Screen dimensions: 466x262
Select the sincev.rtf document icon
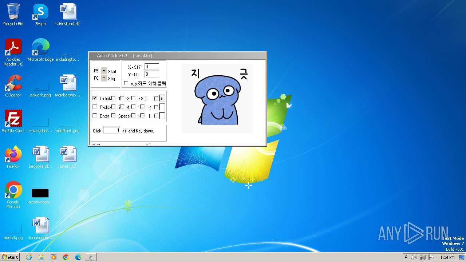tap(68, 157)
